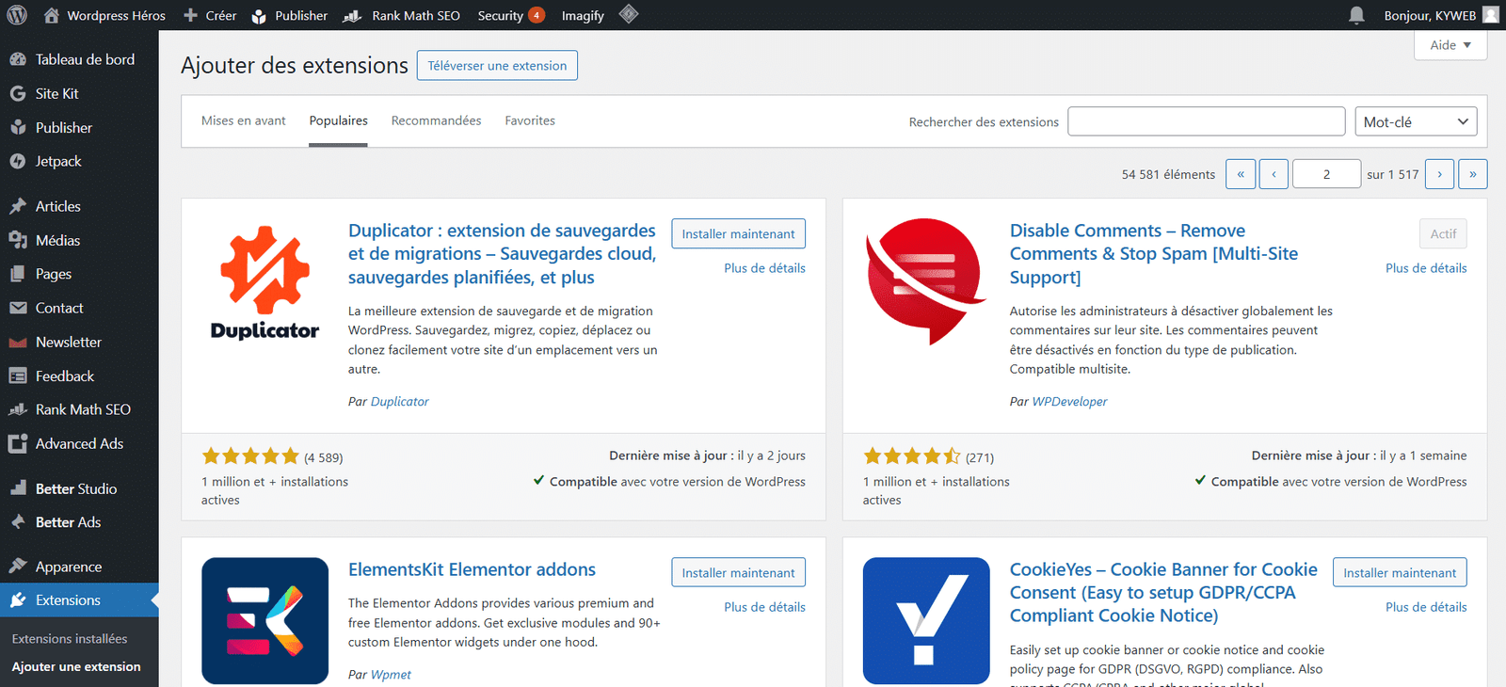Image resolution: width=1506 pixels, height=687 pixels.
Task: Open the notifications bell icon
Action: [1356, 15]
